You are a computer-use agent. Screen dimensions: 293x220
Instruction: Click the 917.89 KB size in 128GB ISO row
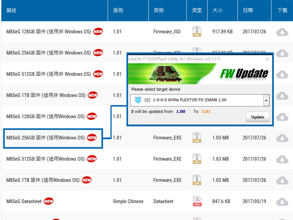click(x=222, y=32)
